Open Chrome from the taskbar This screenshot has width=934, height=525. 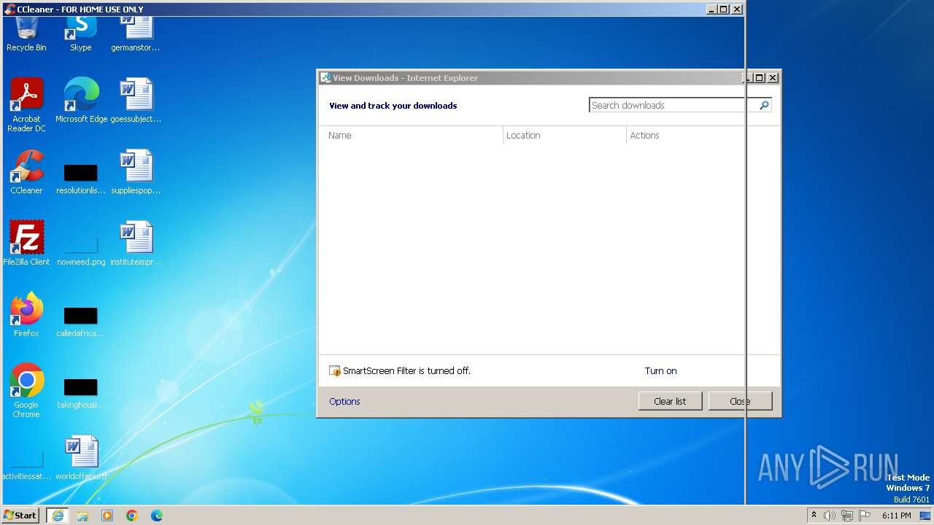[132, 516]
